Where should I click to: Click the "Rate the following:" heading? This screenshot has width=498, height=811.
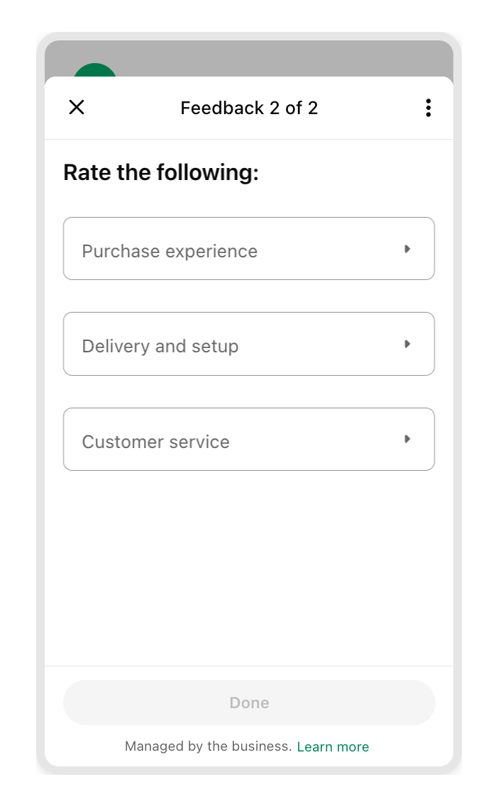click(161, 172)
